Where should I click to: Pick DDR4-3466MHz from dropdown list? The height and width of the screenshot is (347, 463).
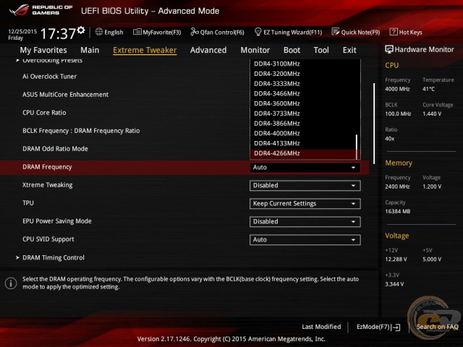[x=276, y=94]
